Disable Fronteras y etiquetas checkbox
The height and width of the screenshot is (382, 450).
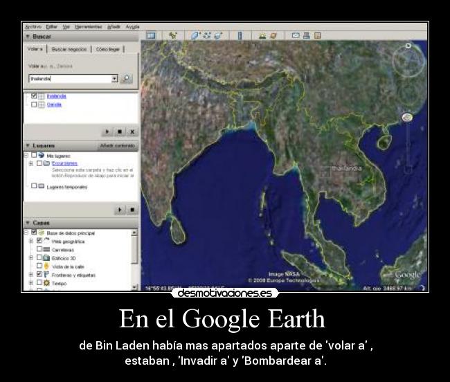pos(39,274)
